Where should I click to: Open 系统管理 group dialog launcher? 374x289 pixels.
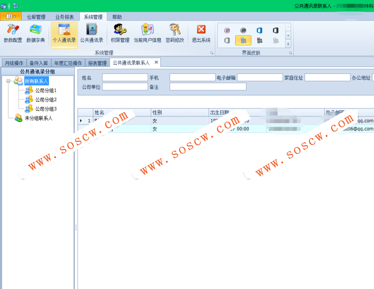point(212,53)
